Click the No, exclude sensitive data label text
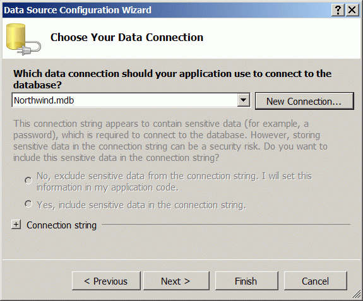Screen dimensions: 363x301 tap(174, 182)
